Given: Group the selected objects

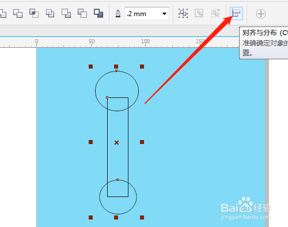Looking at the screenshot, I should coord(183,13).
